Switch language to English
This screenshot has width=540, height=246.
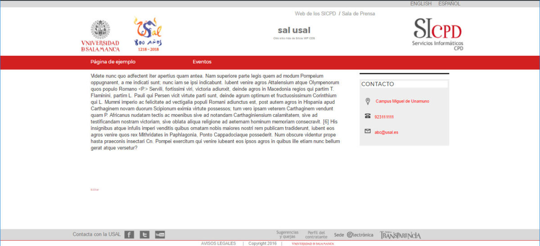421,4
